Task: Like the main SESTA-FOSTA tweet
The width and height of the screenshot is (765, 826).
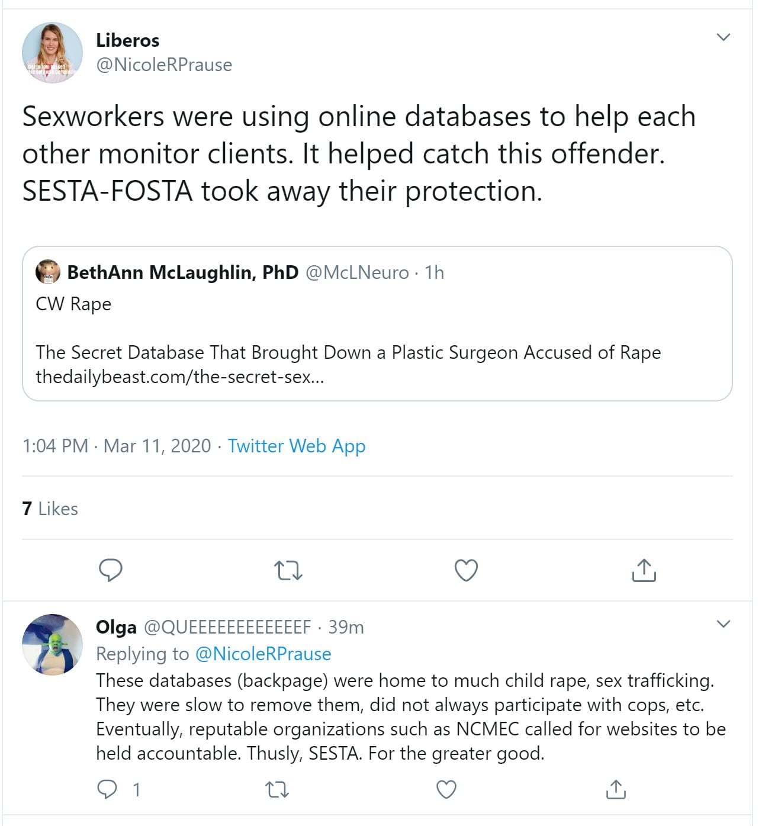Action: click(x=466, y=570)
